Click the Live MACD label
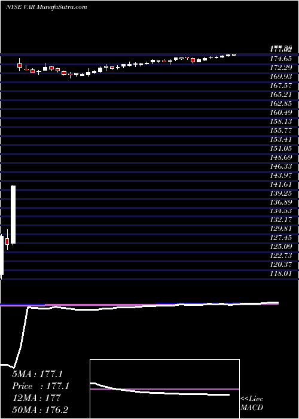 [252, 403]
